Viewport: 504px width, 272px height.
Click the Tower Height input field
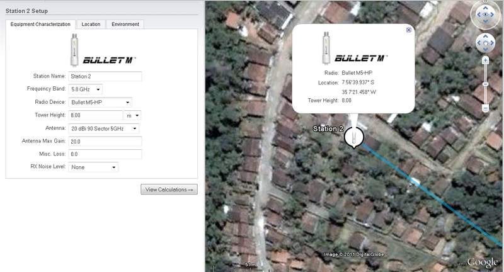[96, 115]
